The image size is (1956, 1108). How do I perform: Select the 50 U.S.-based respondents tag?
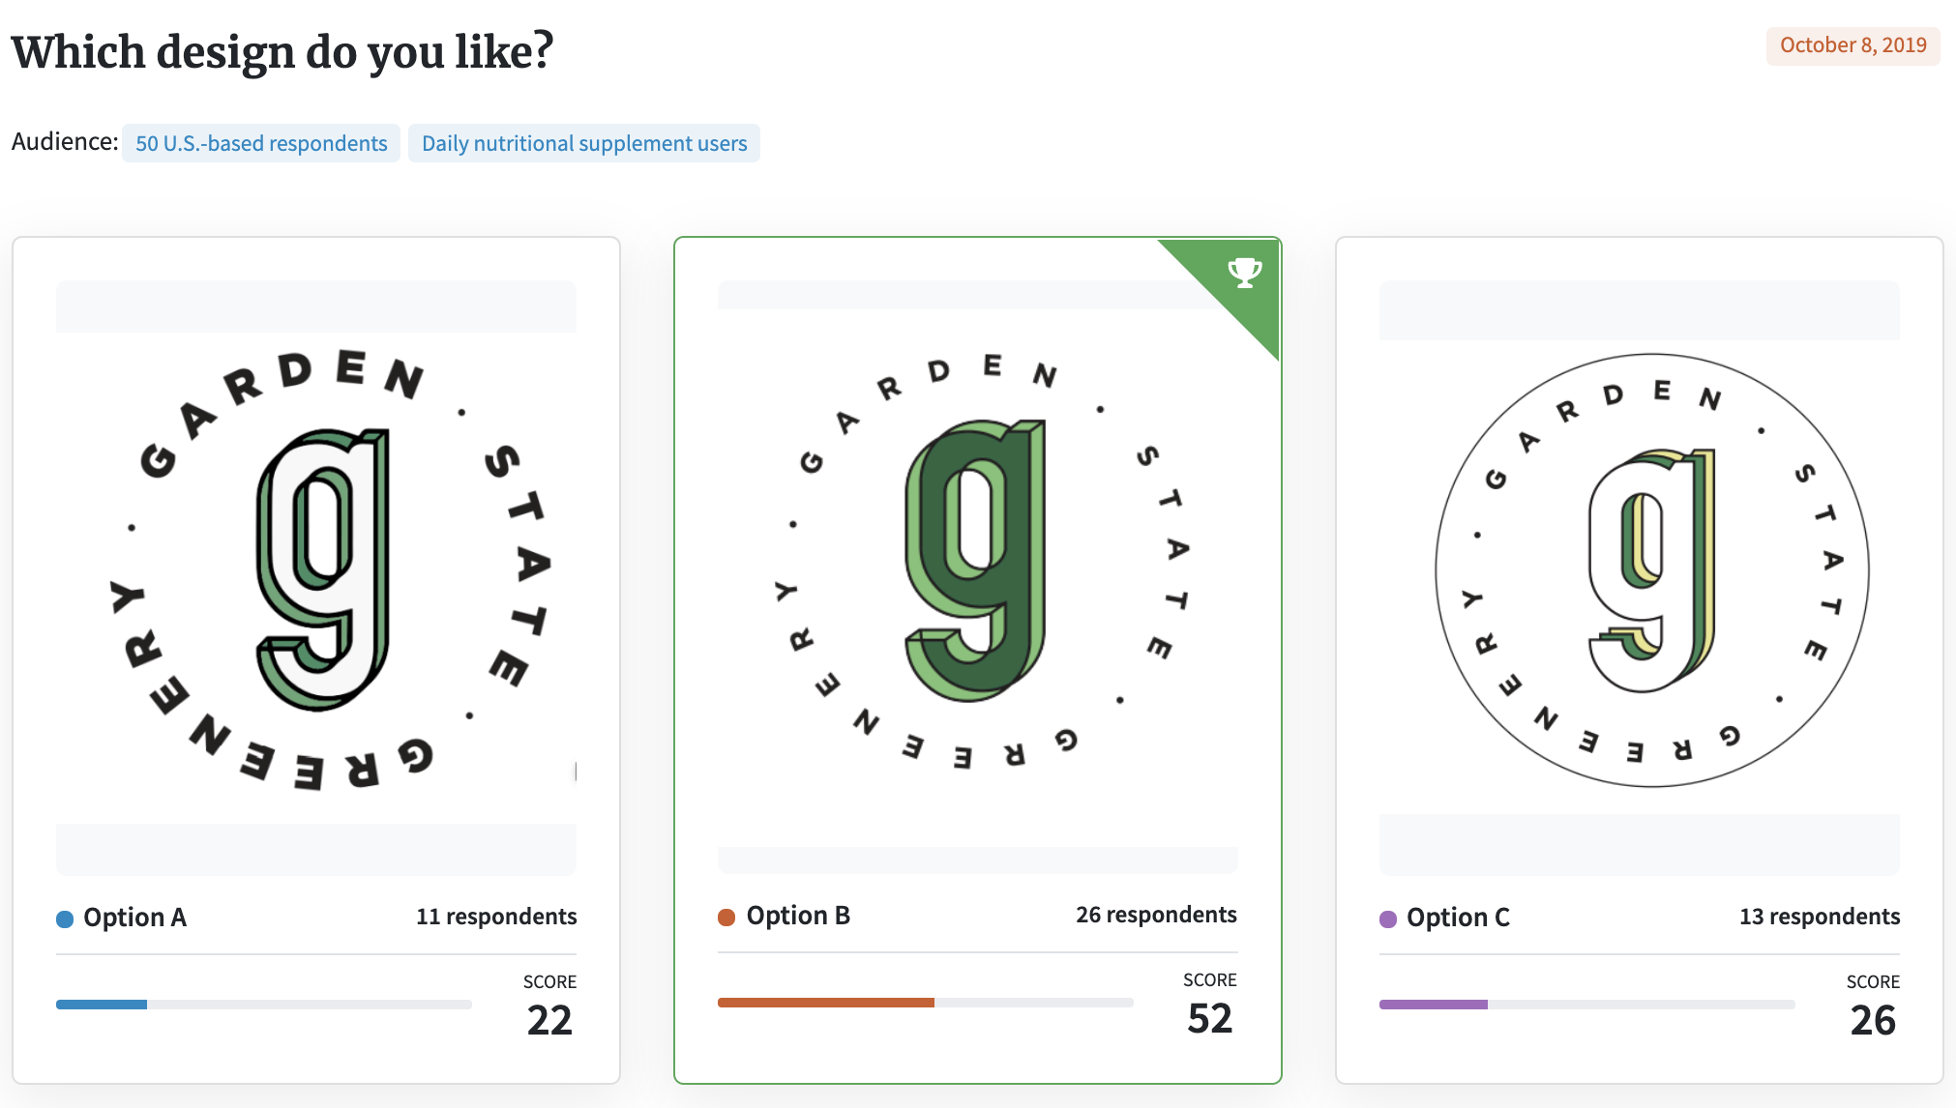[x=261, y=143]
